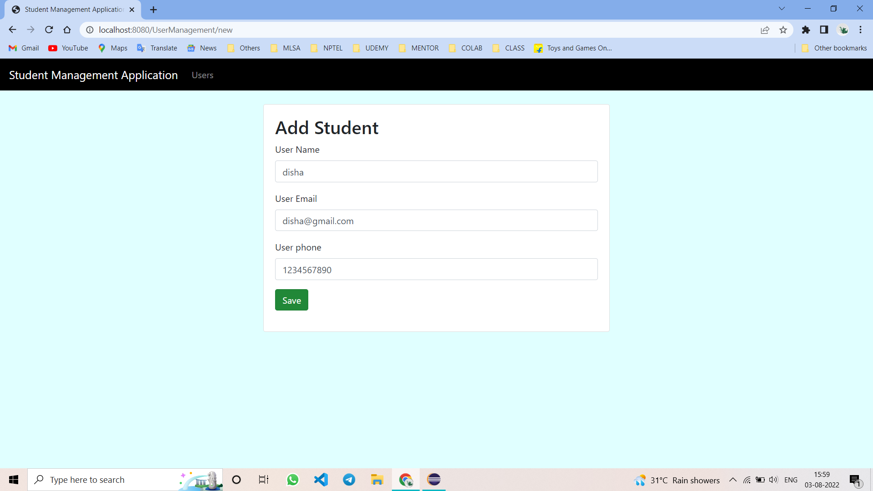873x491 pixels.
Task: Open the tab search dropdown arrow
Action: (781, 8)
